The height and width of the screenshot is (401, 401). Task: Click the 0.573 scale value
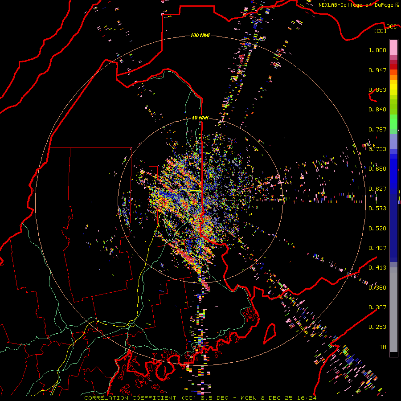(377, 209)
